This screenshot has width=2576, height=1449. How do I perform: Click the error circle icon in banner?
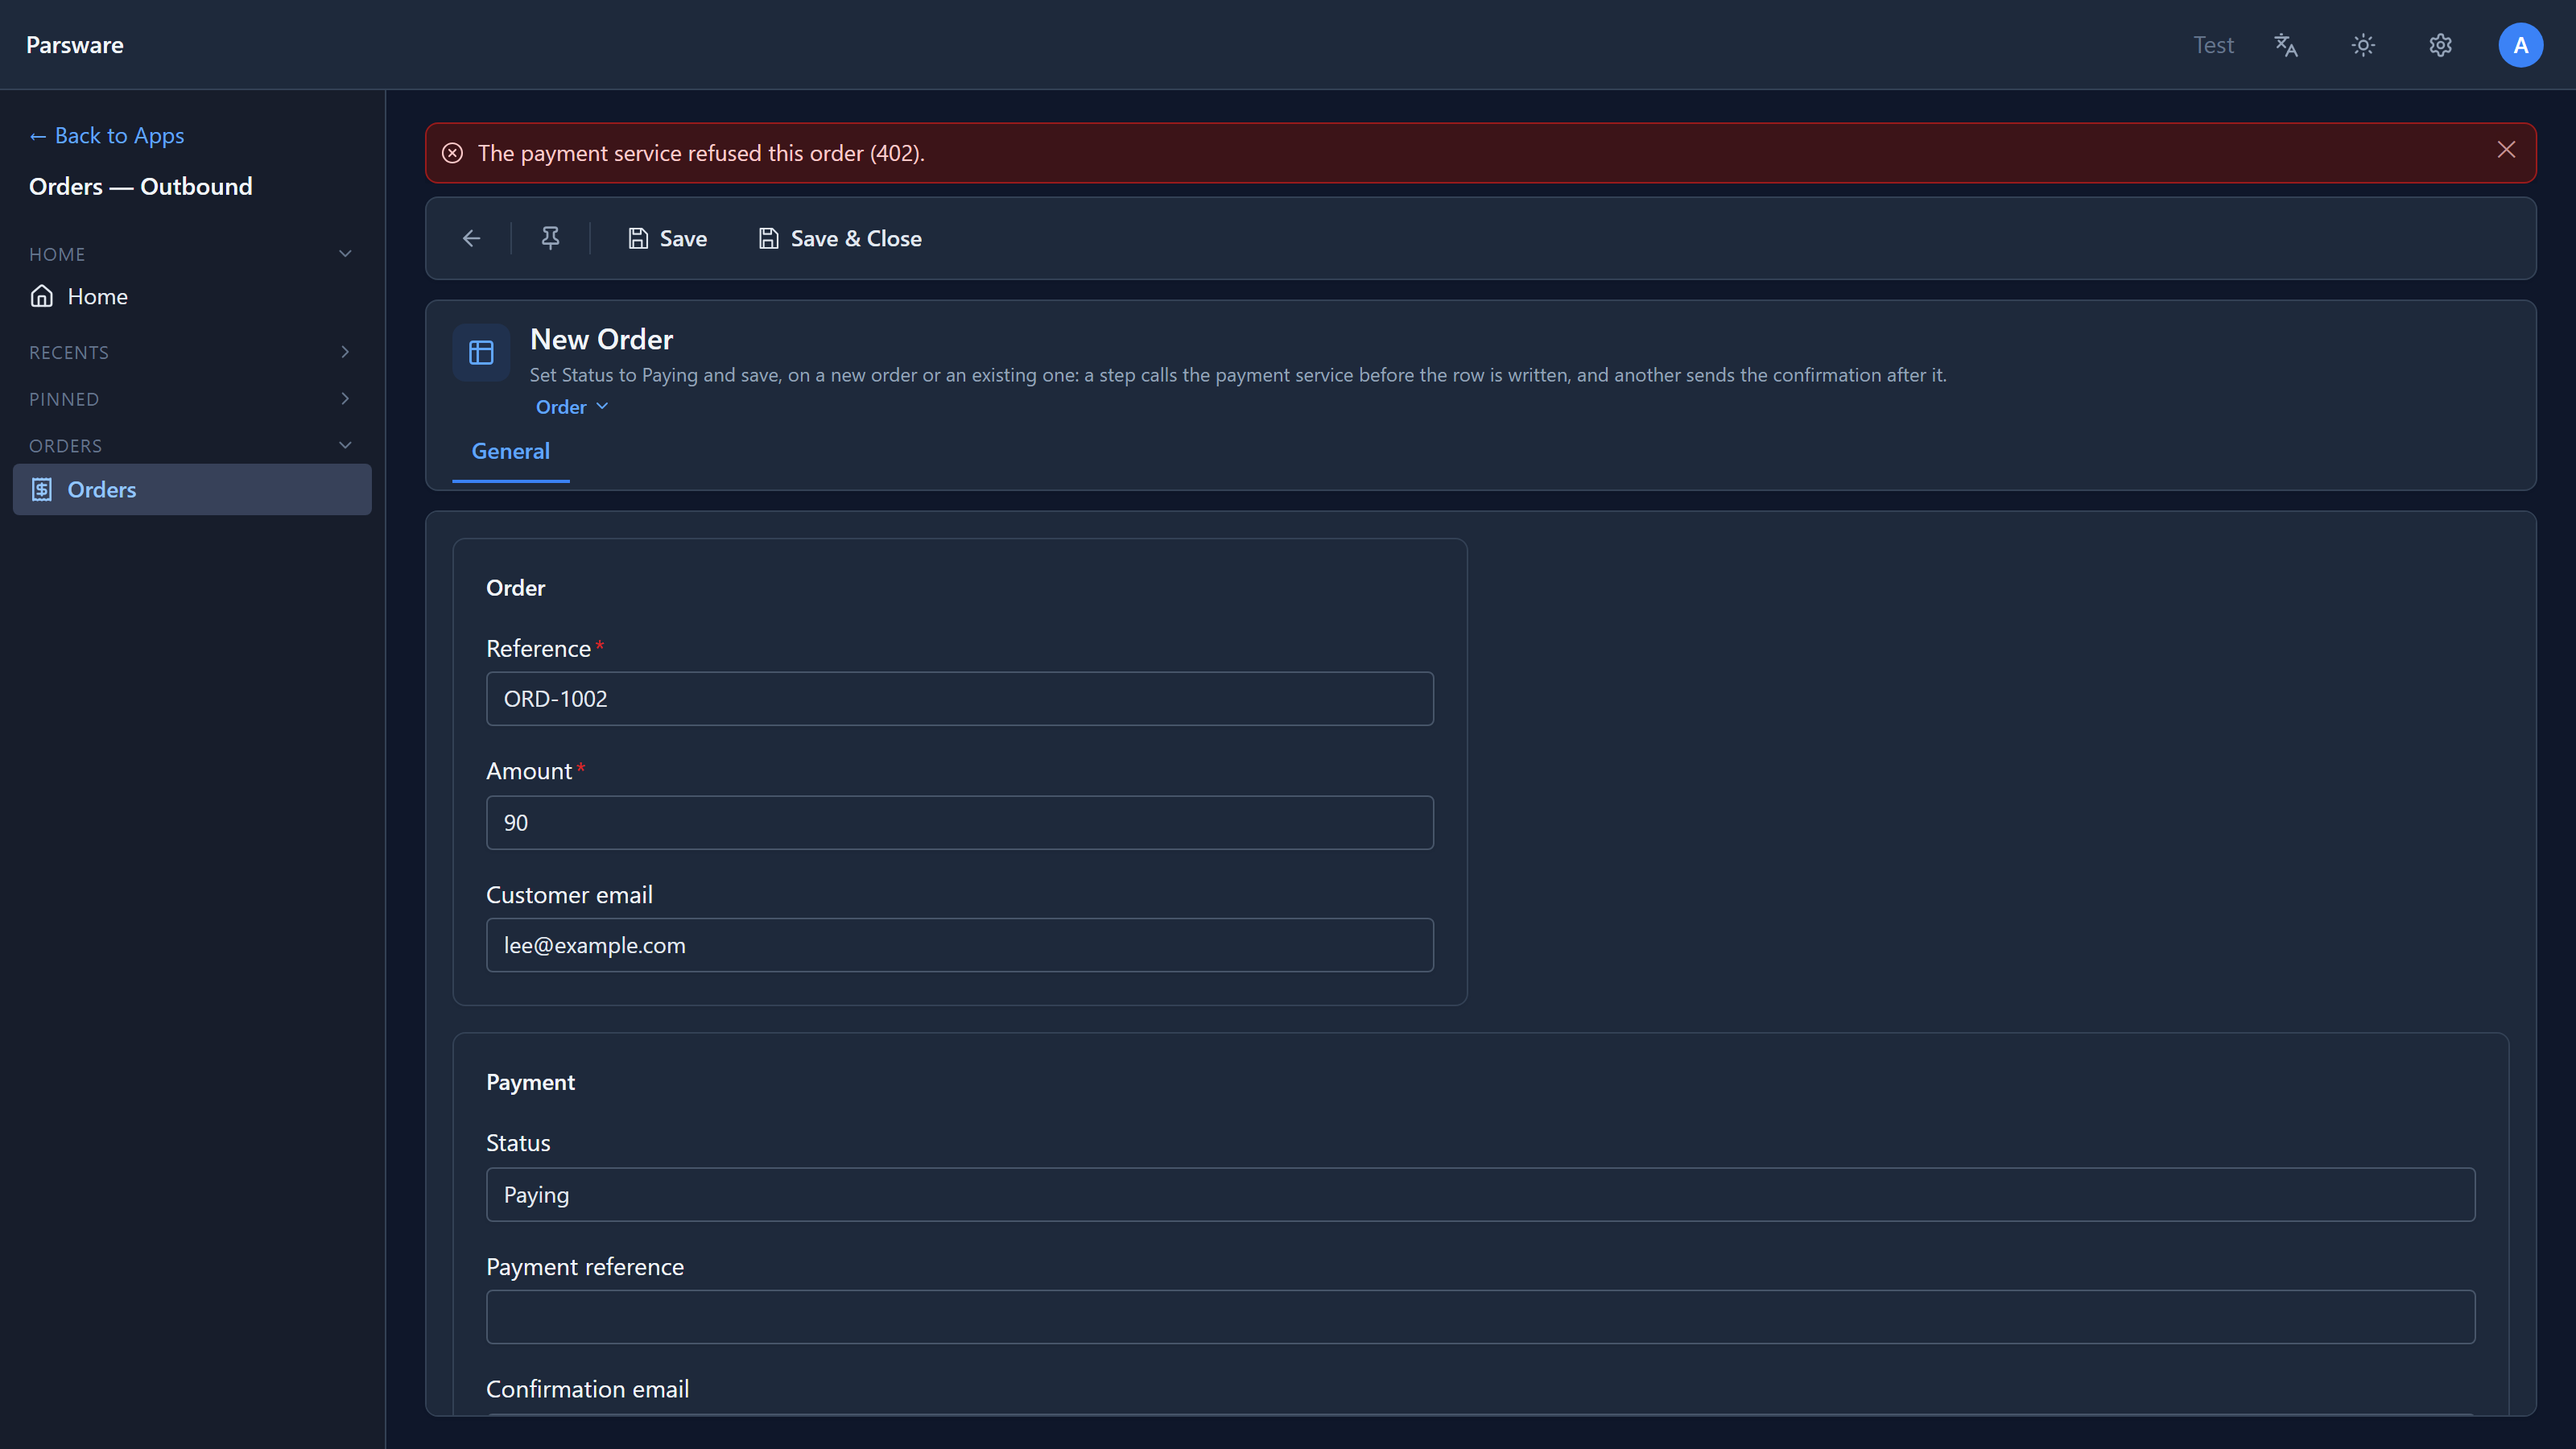click(x=452, y=153)
